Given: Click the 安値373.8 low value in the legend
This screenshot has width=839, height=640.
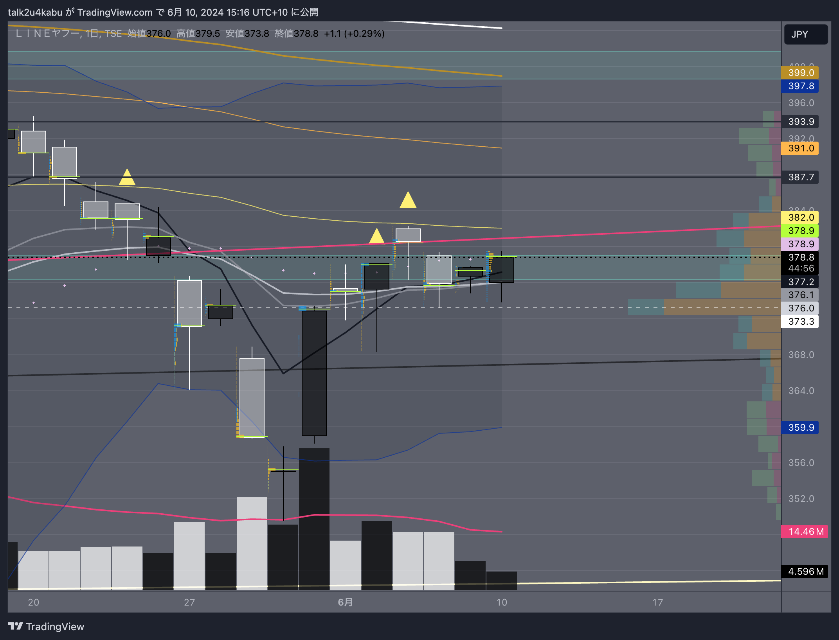Looking at the screenshot, I should [247, 34].
